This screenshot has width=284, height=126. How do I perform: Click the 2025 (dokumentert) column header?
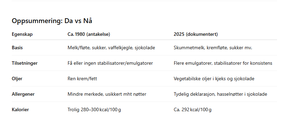tap(196, 34)
